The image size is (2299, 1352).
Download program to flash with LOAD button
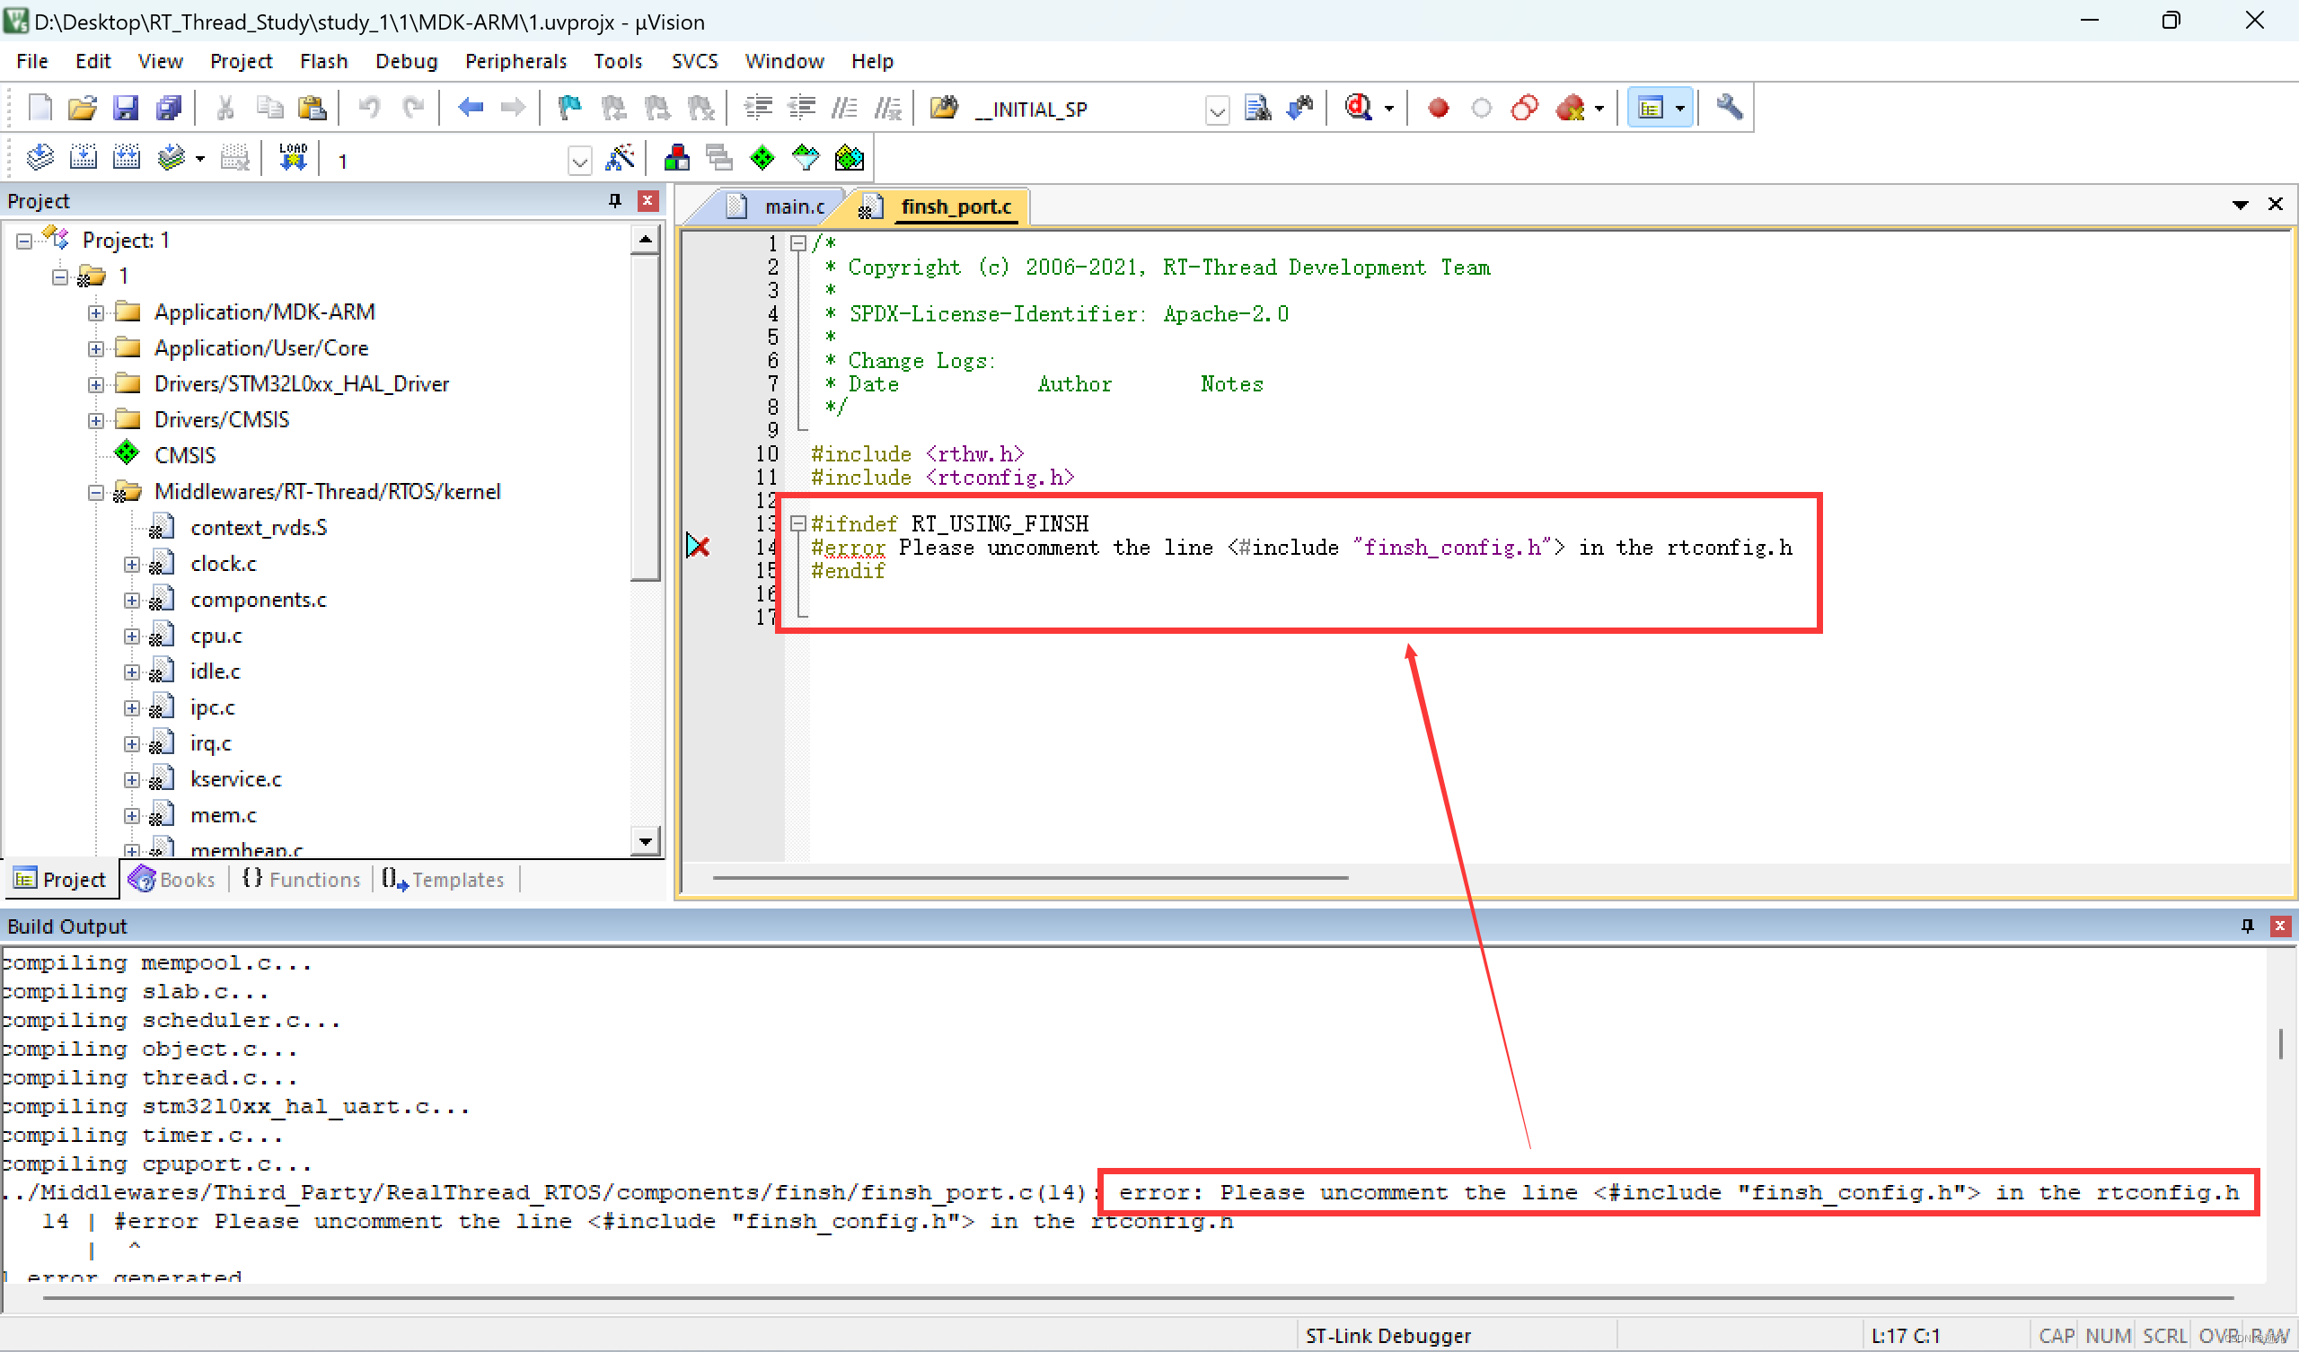pyautogui.click(x=292, y=157)
